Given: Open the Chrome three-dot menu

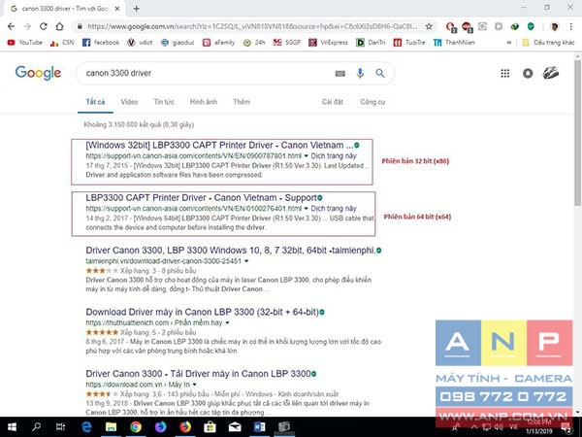Looking at the screenshot, I should point(571,26).
